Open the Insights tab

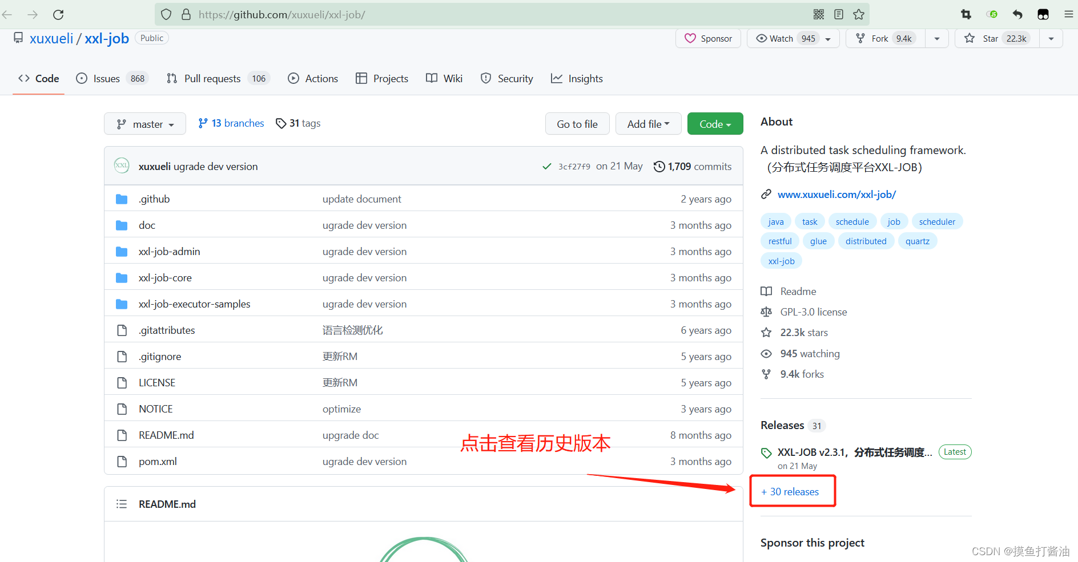pos(577,79)
